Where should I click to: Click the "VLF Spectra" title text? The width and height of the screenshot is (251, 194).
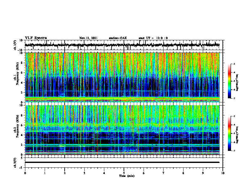point(36,38)
